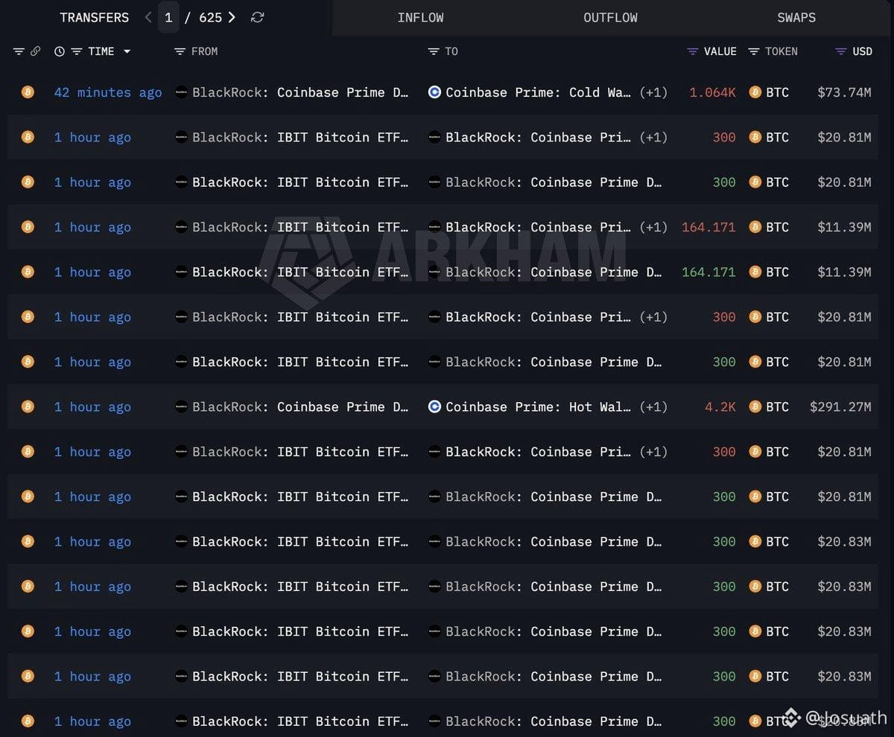Click the USD column header label

pos(862,51)
